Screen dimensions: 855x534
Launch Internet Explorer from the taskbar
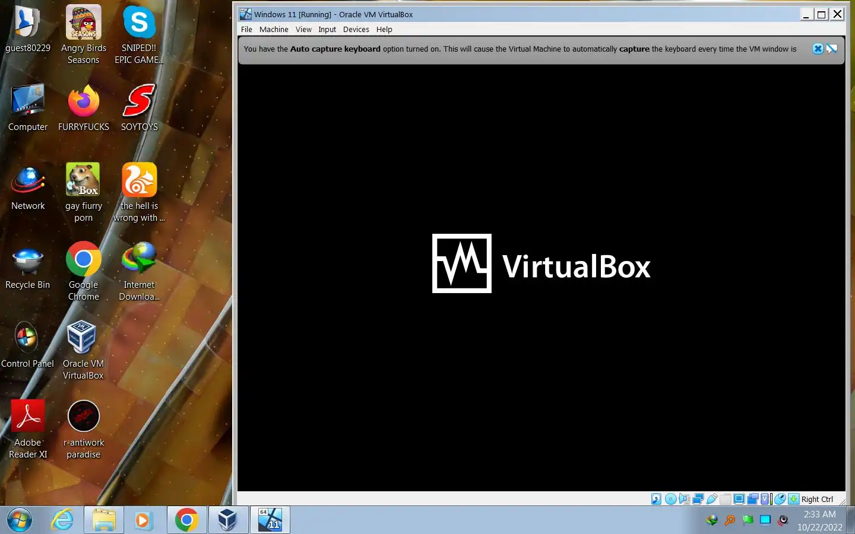click(62, 520)
